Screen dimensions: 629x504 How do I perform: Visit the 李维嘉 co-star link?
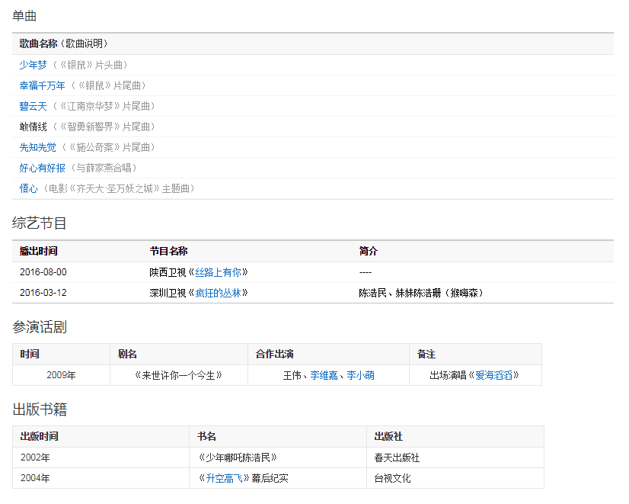tap(324, 375)
